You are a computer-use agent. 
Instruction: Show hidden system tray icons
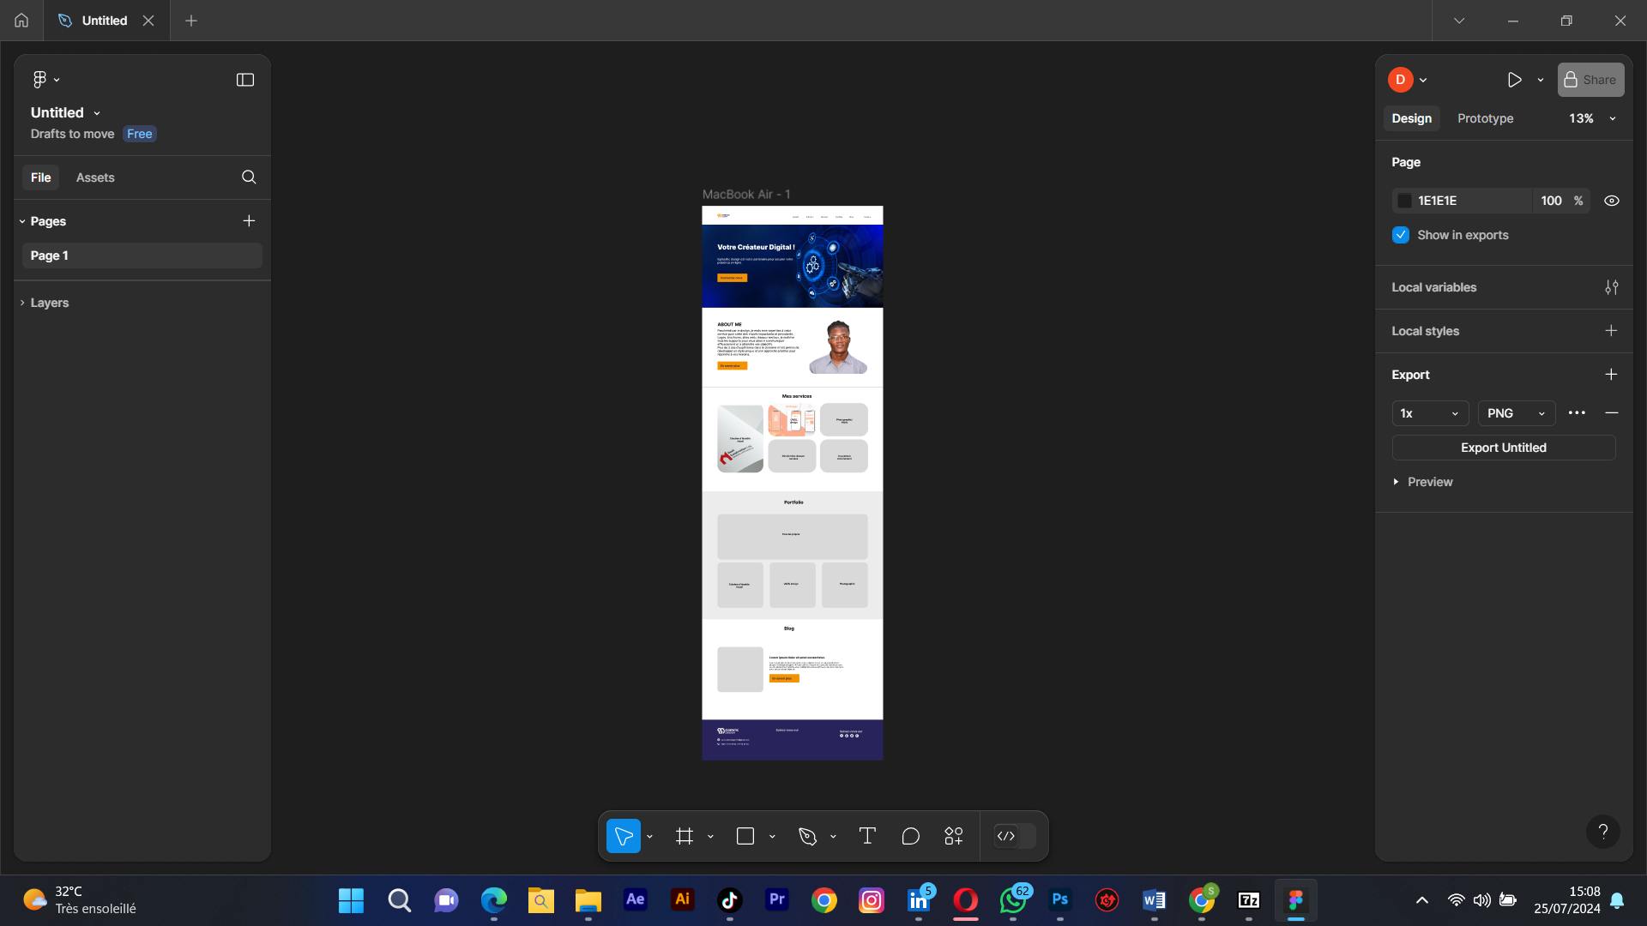(1421, 900)
